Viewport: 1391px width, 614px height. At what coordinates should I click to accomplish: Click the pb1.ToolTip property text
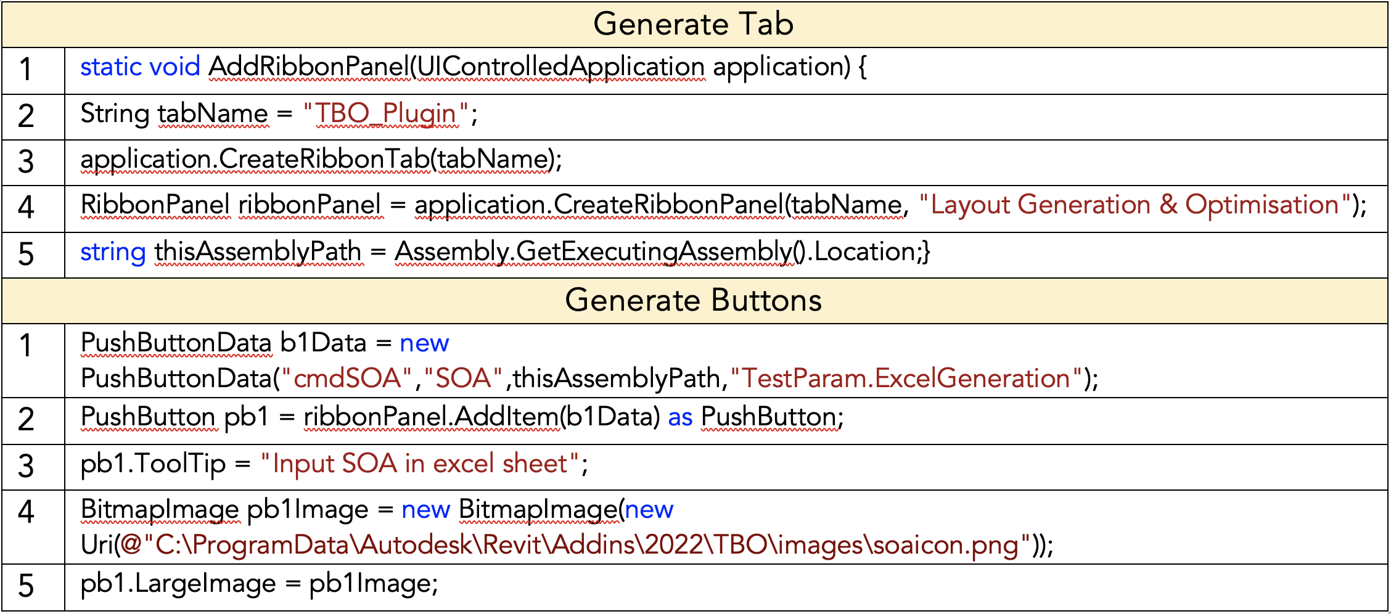click(x=153, y=464)
